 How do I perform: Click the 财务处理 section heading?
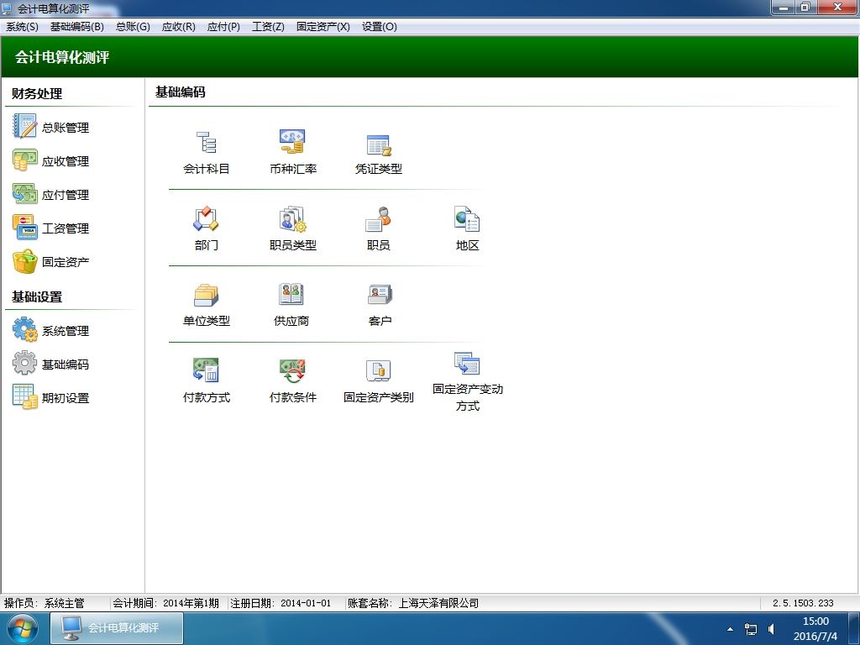coord(37,94)
